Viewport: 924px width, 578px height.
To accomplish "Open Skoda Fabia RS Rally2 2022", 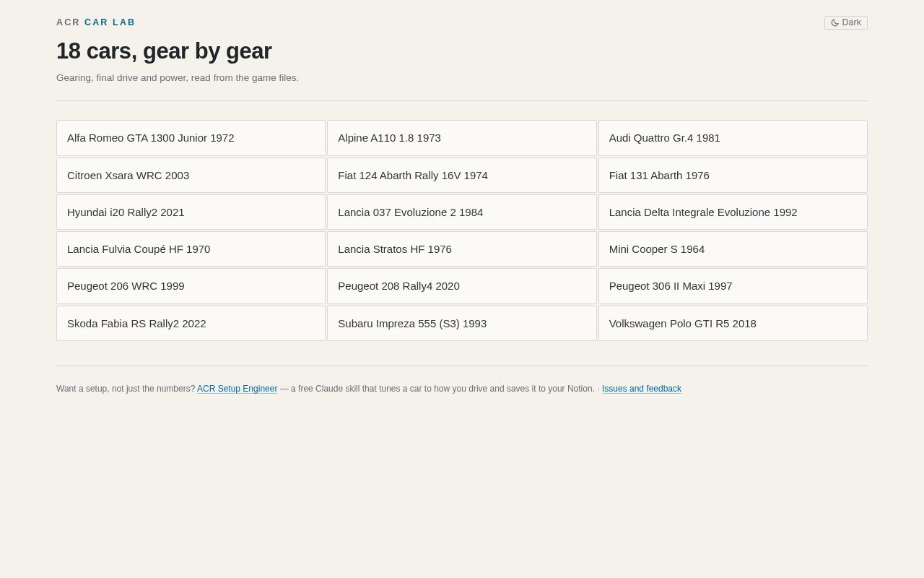I will pyautogui.click(x=191, y=324).
